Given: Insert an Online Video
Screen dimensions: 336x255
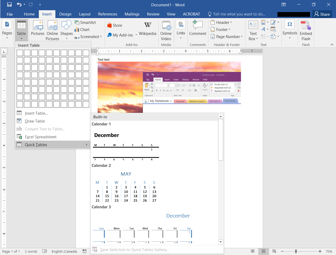Looking at the screenshot, I should coord(166,29).
